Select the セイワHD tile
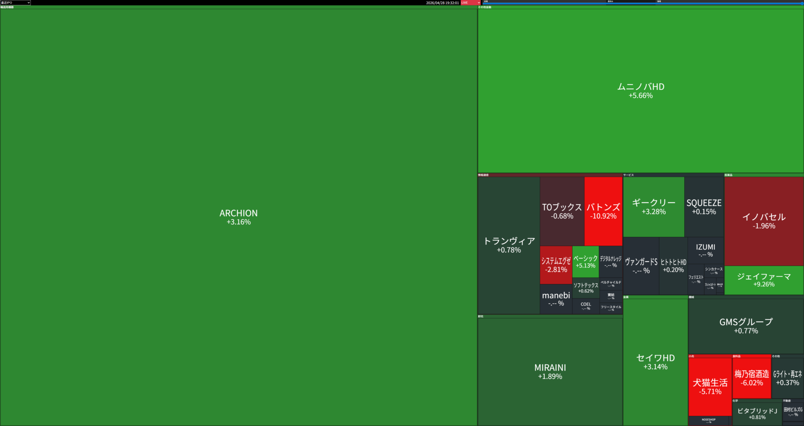Image resolution: width=804 pixels, height=426 pixels. point(655,362)
